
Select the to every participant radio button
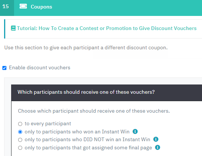pyautogui.click(x=20, y=124)
